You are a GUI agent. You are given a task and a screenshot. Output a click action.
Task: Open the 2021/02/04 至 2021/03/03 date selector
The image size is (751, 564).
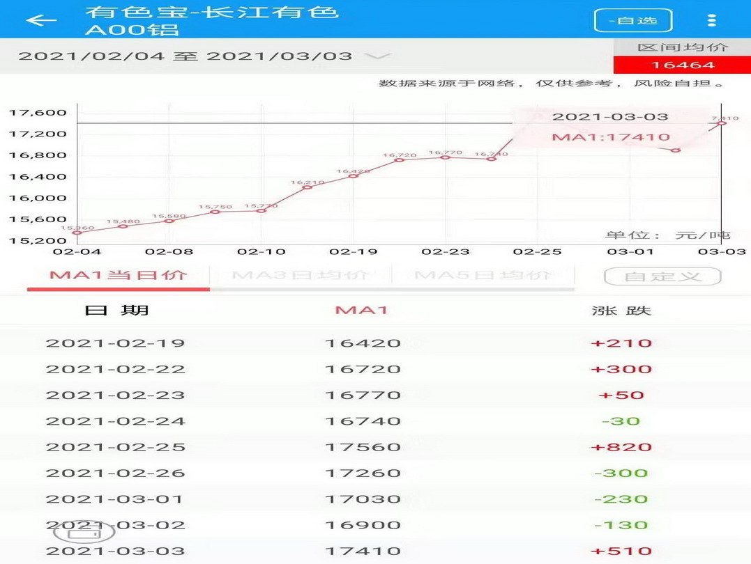click(185, 56)
